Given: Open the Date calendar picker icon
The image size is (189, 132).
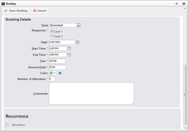Looking at the screenshot, I should 78,42.
